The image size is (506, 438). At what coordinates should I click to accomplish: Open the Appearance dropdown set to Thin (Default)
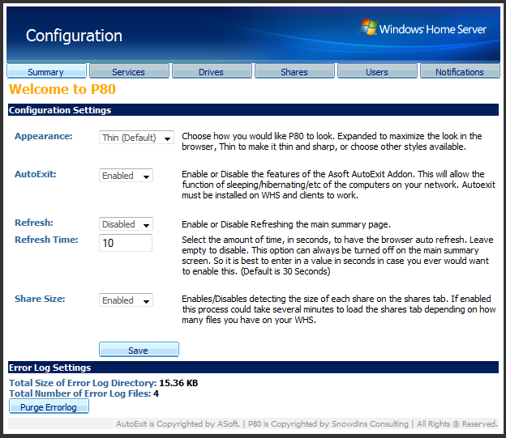pyautogui.click(x=136, y=138)
